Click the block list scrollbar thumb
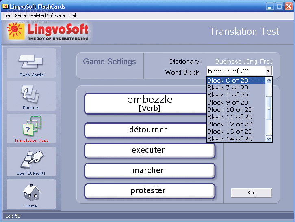Viewport: 295px width, 222px height. [x=269, y=108]
